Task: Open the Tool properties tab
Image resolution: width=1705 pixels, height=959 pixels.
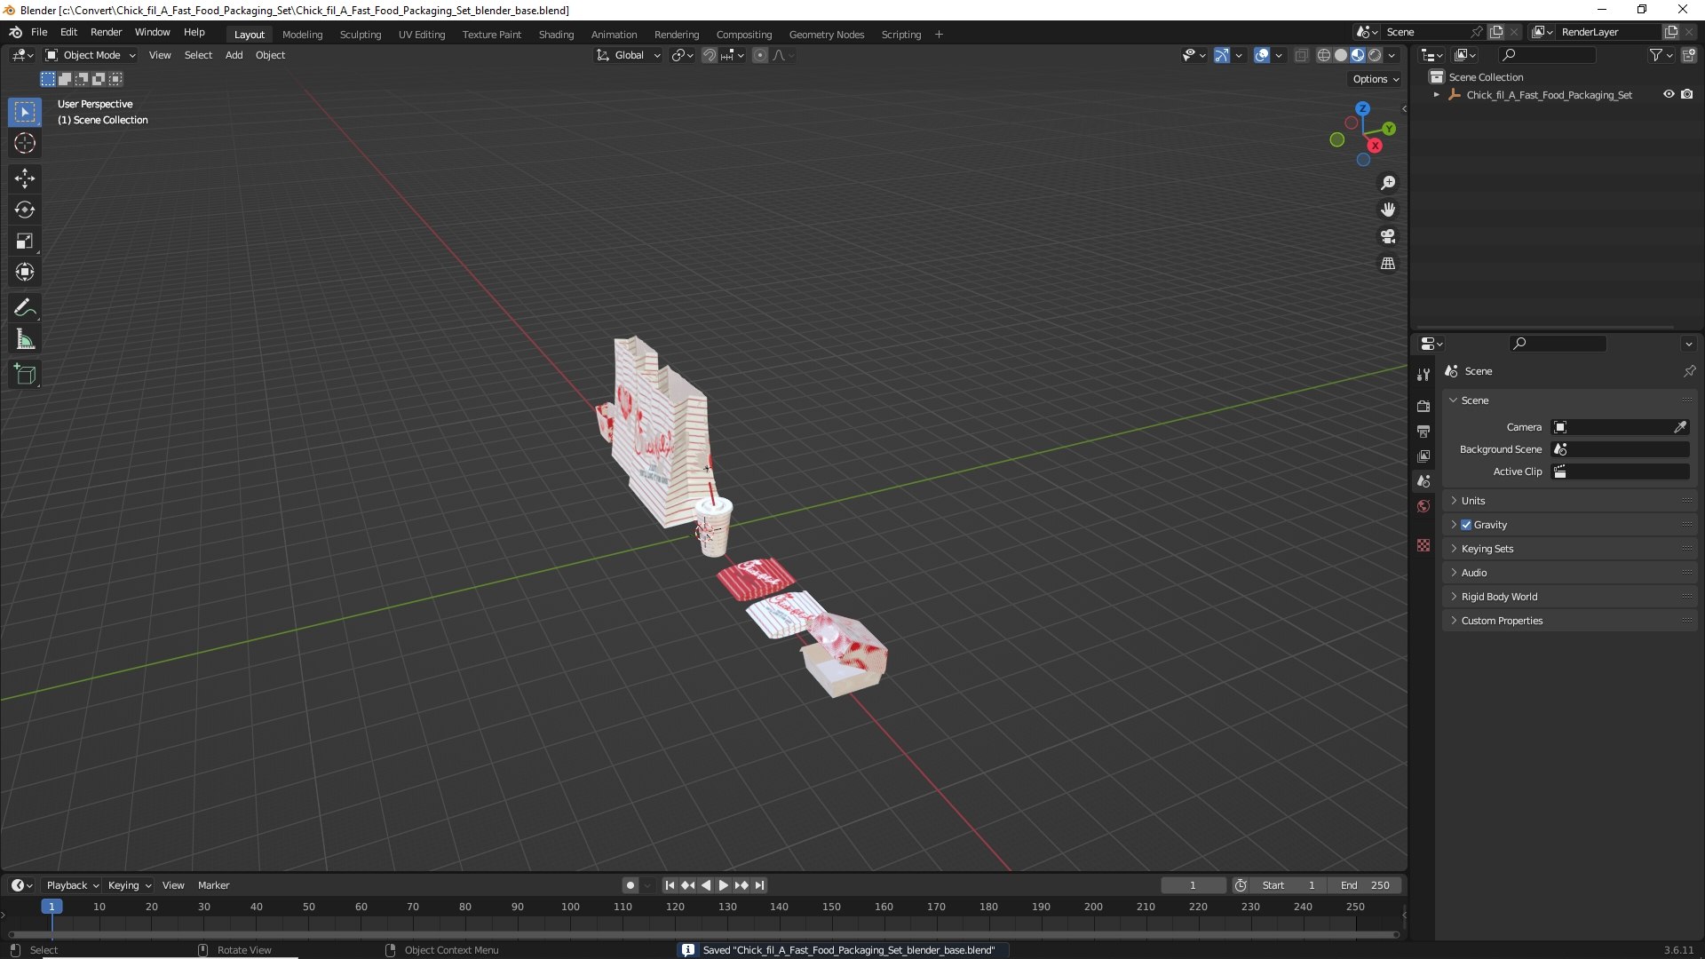Action: [1423, 375]
